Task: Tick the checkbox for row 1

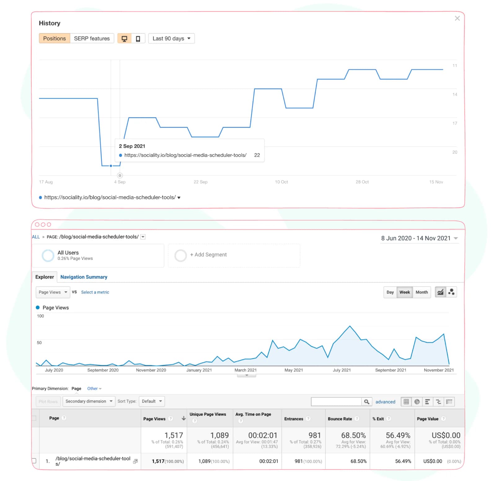Action: pyautogui.click(x=34, y=461)
